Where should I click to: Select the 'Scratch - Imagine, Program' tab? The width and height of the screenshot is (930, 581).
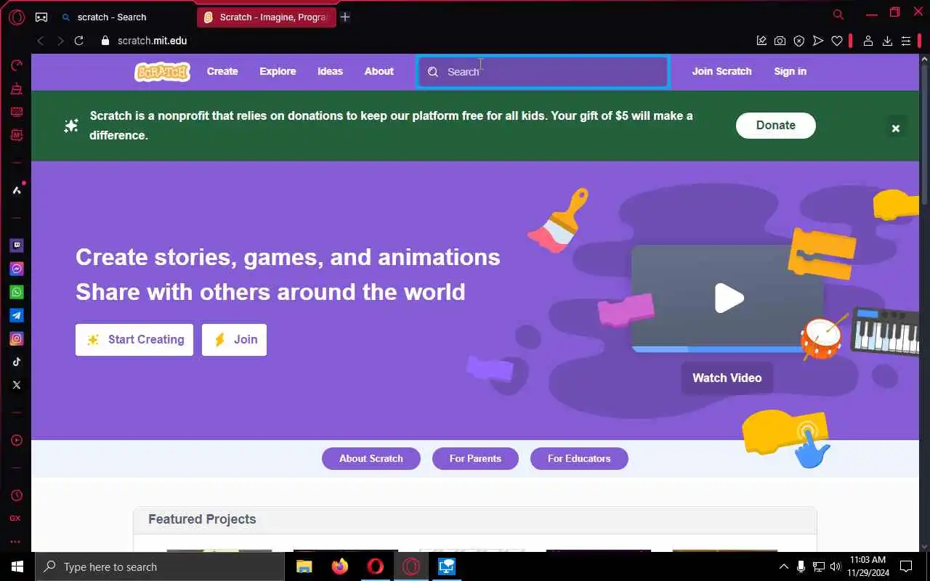[267, 17]
